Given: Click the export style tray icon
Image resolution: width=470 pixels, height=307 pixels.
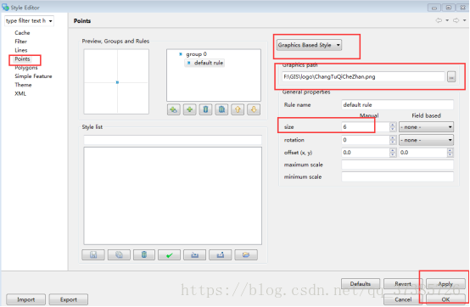Looking at the screenshot, I should (x=221, y=255).
